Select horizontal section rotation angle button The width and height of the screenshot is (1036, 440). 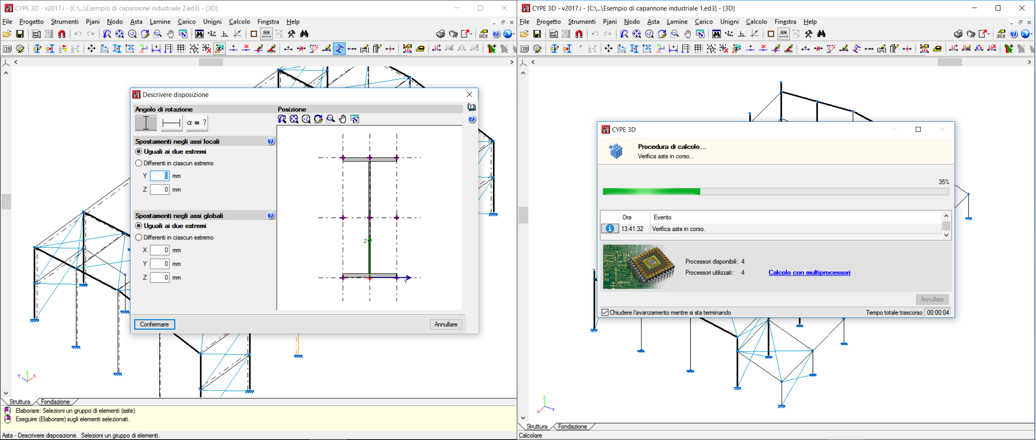point(171,123)
